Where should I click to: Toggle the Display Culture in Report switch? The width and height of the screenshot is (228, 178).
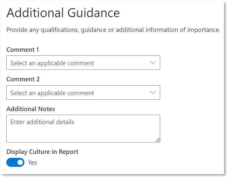tap(15, 162)
